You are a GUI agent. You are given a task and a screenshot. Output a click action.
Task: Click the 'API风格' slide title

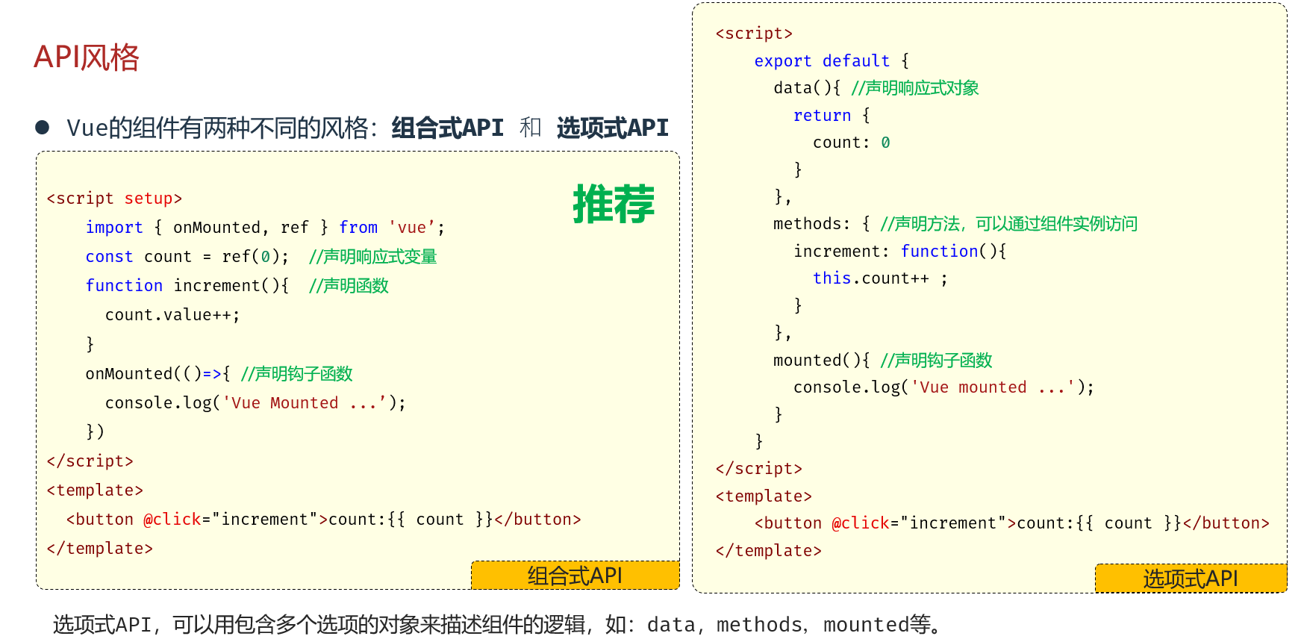(87, 57)
